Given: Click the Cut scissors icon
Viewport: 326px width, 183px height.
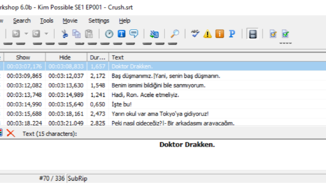Looking at the screenshot, I should pyautogui.click(x=65, y=34).
